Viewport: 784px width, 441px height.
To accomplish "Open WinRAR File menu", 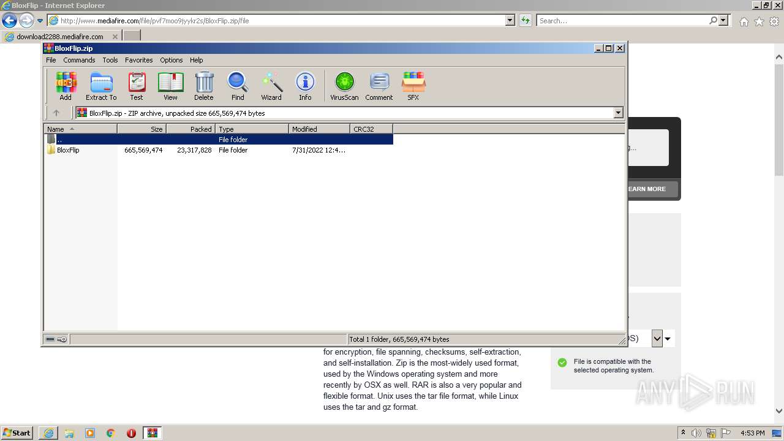I will click(51, 60).
